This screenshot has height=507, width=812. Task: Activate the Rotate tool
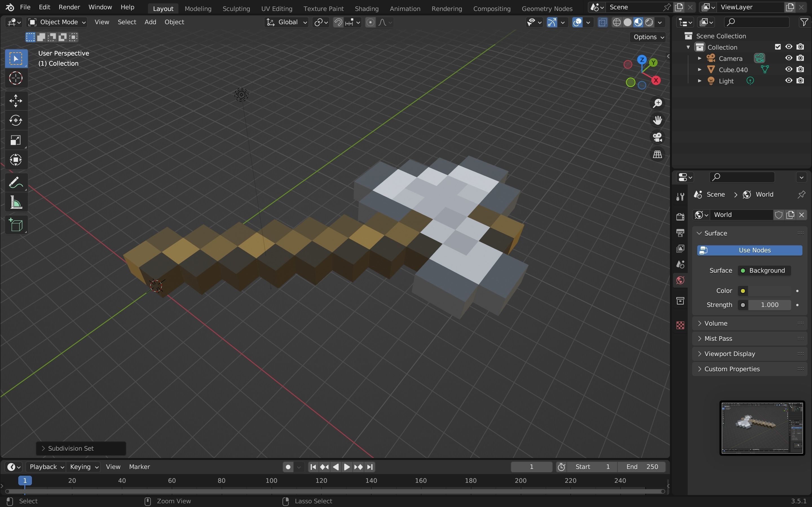pyautogui.click(x=16, y=120)
